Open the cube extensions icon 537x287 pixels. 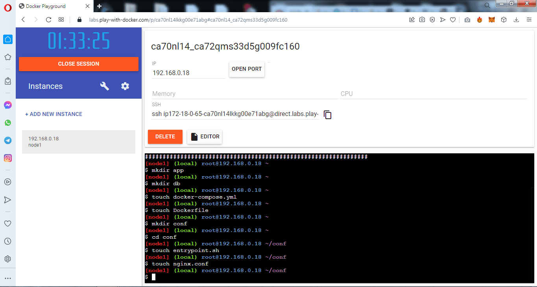(x=504, y=20)
